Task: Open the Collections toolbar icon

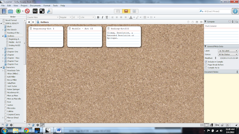Action: (x=10, y=11)
